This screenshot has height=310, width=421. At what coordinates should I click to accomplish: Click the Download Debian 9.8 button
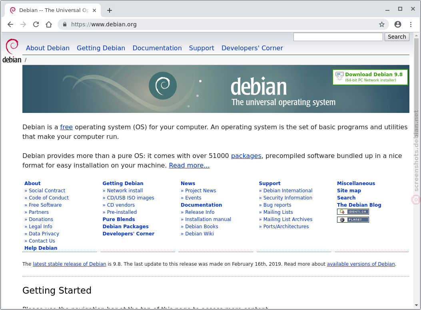[x=370, y=77]
